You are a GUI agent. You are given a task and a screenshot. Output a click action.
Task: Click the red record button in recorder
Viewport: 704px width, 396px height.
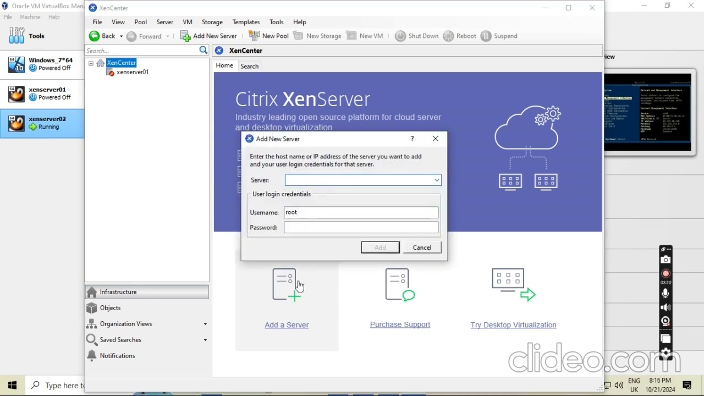pos(666,273)
